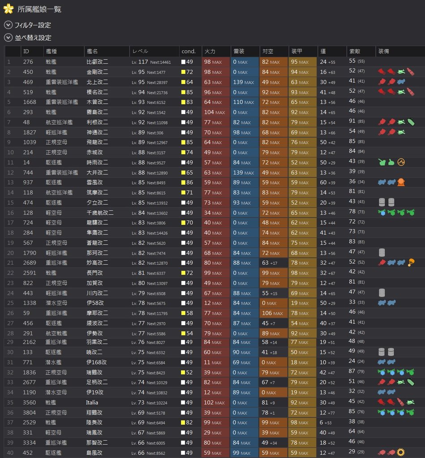Image resolution: width=425 pixels, height=458 pixels.
Task: Click the yellow gear icon in 島風改's equipment
Action: 401,453
